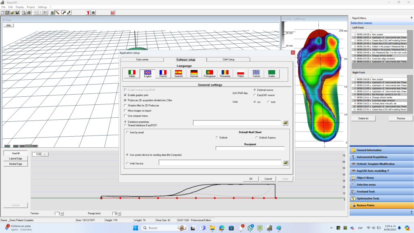Switch to the CAM Setup tab

click(x=228, y=59)
